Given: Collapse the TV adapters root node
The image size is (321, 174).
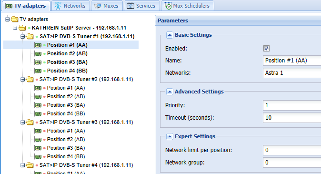Looking at the screenshot, I should pyautogui.click(x=7, y=19).
